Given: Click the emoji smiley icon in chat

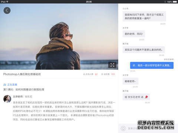Looking at the screenshot, I should (123, 128).
